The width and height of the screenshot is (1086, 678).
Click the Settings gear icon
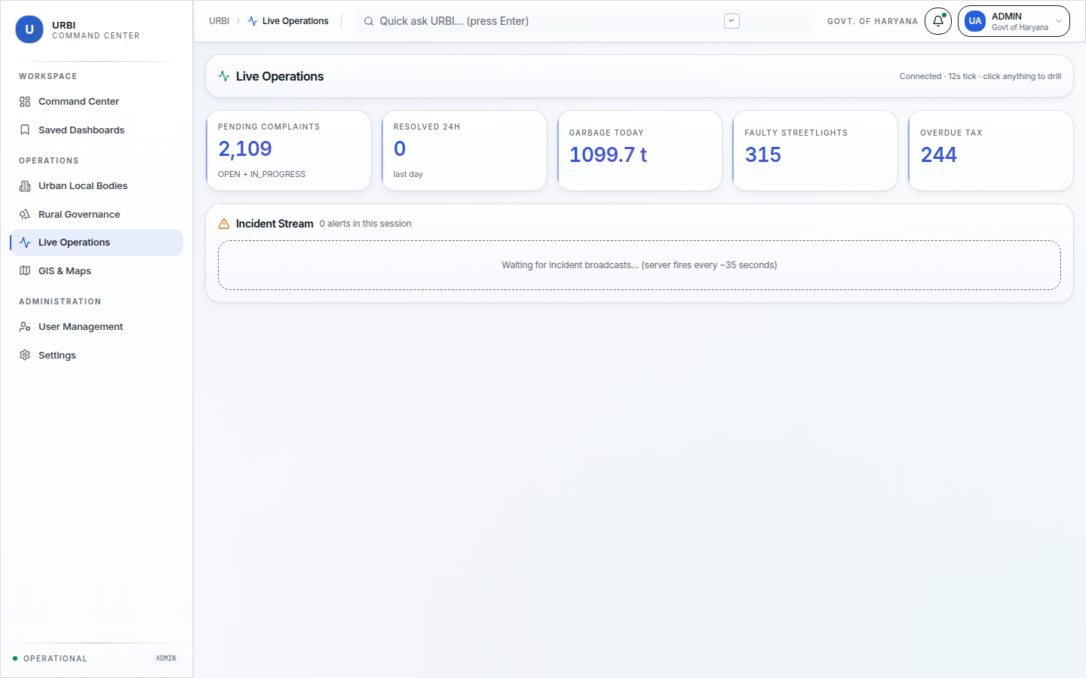25,356
